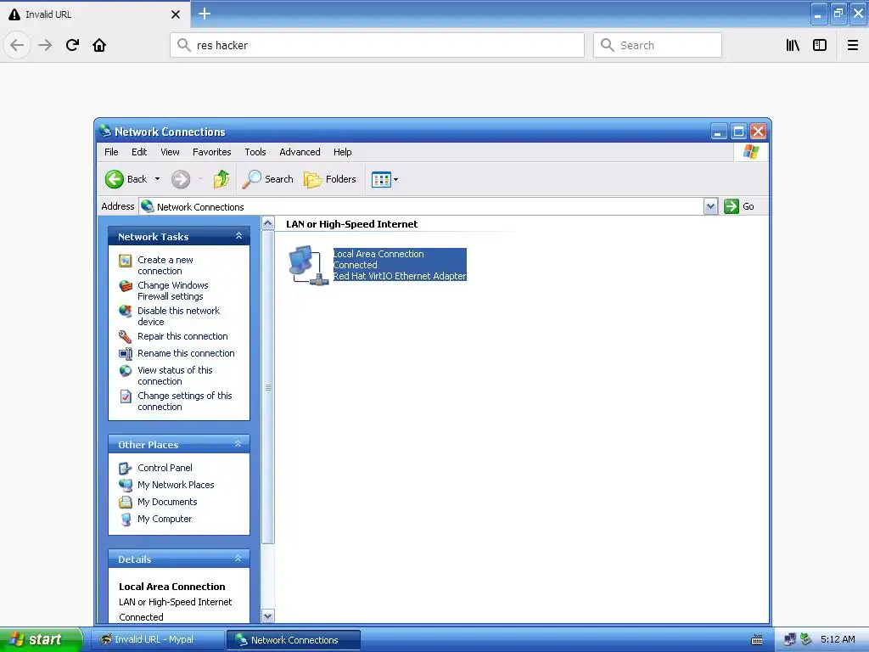Click the task pane scroll down arrow
The height and width of the screenshot is (652, 869).
click(267, 615)
